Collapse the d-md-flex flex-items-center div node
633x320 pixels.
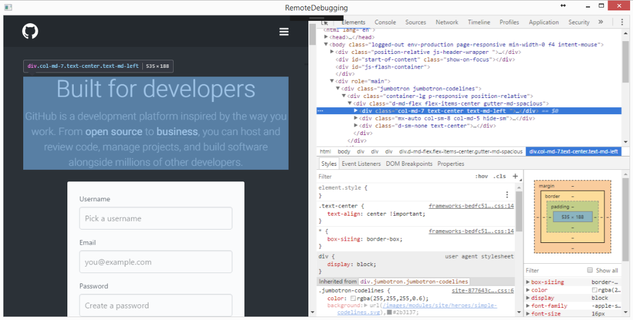coord(350,103)
